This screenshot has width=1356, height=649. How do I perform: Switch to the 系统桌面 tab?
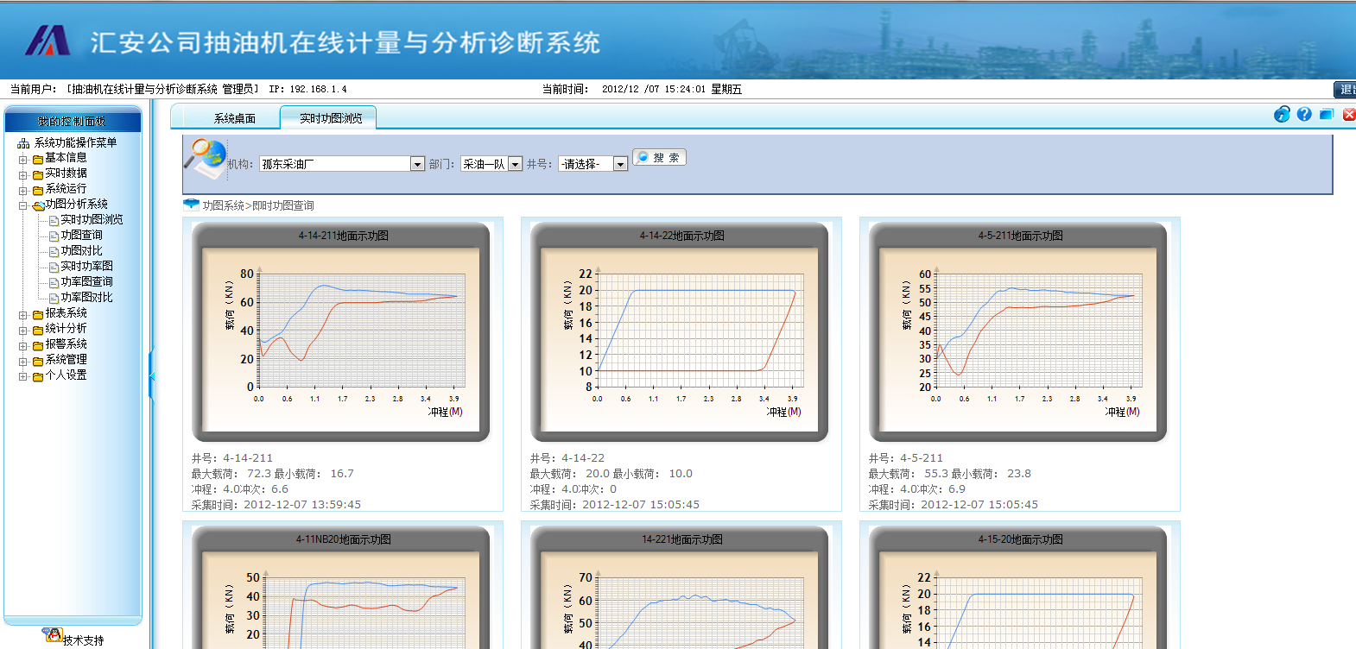coord(234,118)
